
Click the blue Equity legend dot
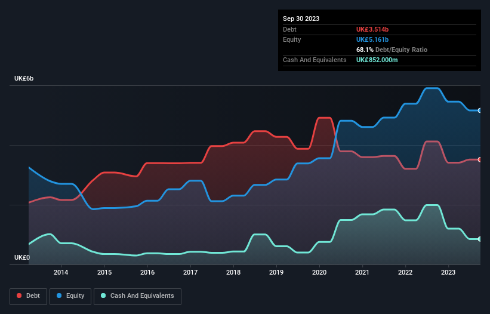click(x=59, y=295)
